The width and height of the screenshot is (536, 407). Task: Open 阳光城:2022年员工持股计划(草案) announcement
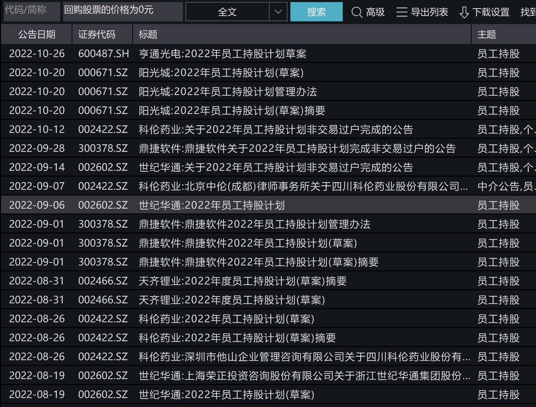221,73
